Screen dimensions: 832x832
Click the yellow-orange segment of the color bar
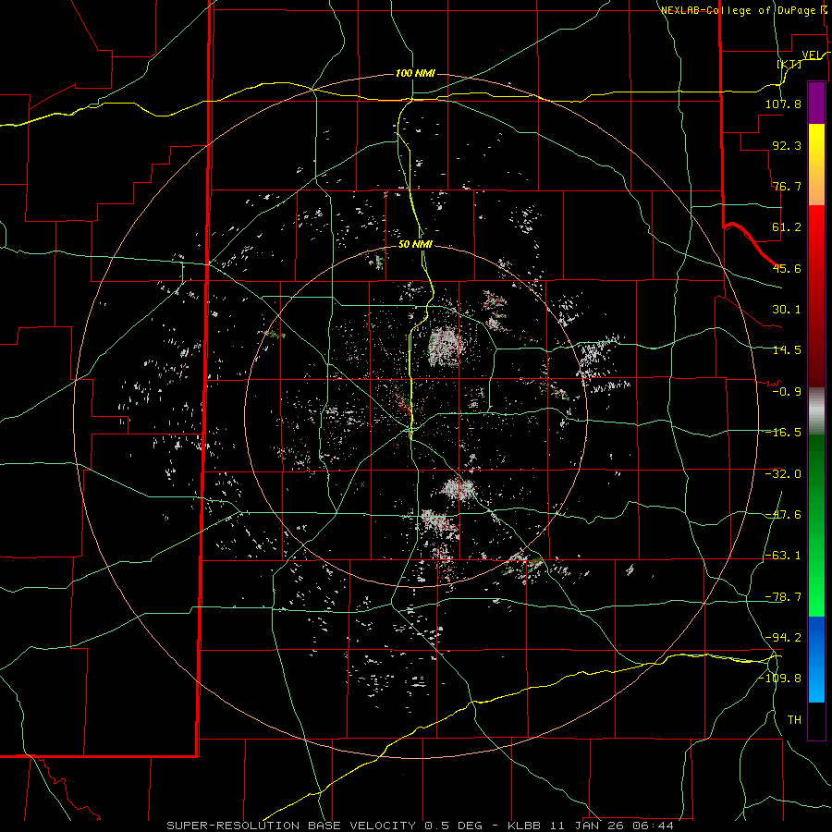pos(816,165)
